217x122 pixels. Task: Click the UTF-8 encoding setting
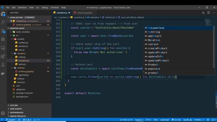pyautogui.click(x=148, y=120)
